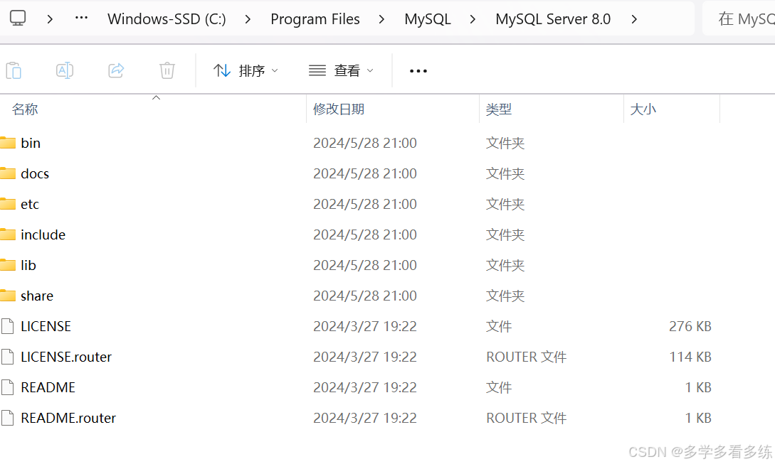Click the paste clipboard icon in toolbar
The image size is (775, 464).
[x=14, y=70]
